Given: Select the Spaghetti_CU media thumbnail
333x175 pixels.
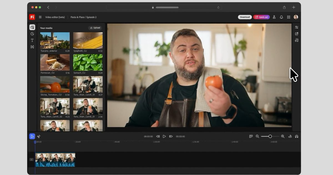Looking at the screenshot, I should [x=88, y=41].
